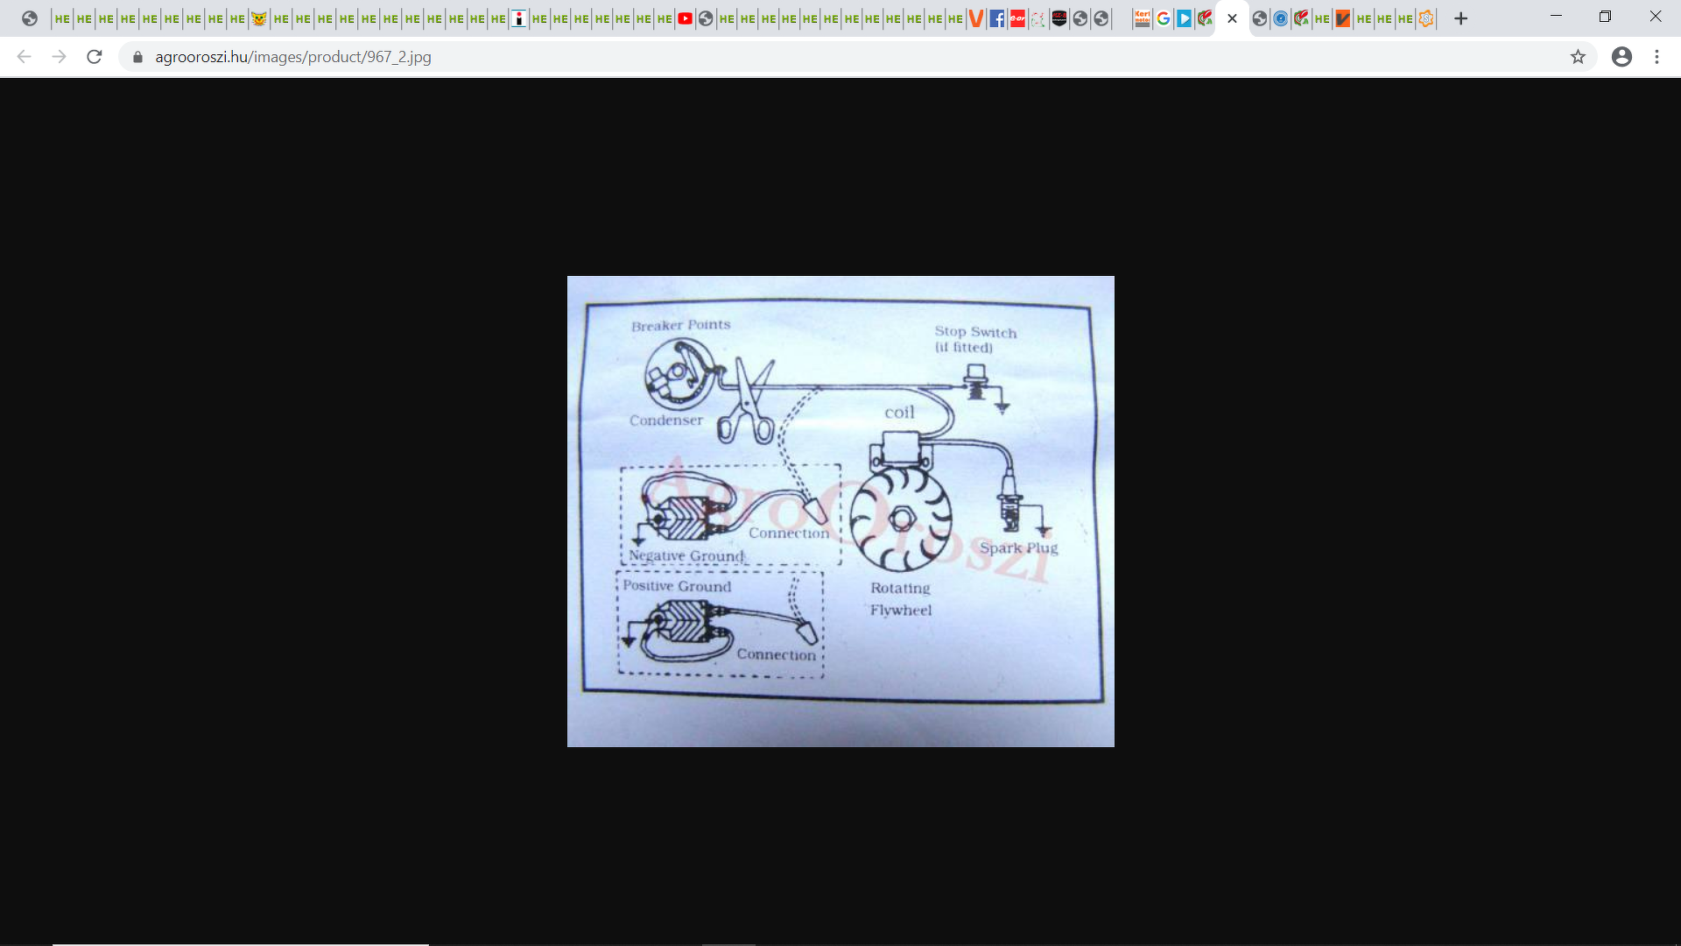The width and height of the screenshot is (1681, 946).
Task: Close the active tab
Action: (1232, 18)
